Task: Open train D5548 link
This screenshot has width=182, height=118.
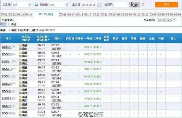Action: (6, 113)
